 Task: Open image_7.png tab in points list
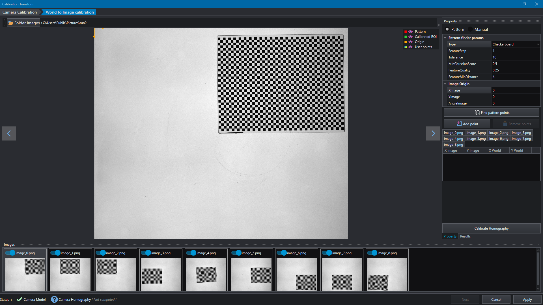tap(521, 139)
